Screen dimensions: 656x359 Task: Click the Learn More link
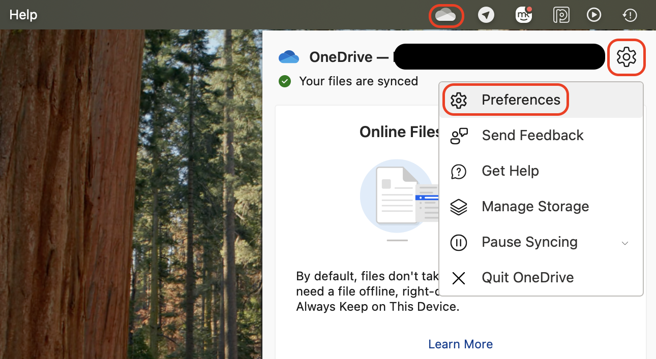[460, 344]
